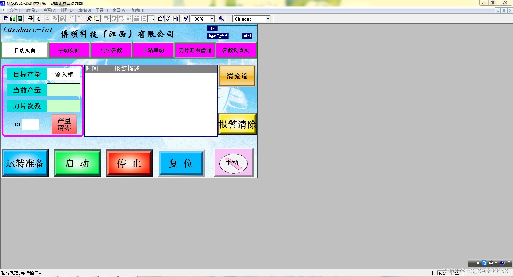Click the printer icon in toolbar
Image resolution: width=513 pixels, height=277 pixels.
[x=30, y=19]
